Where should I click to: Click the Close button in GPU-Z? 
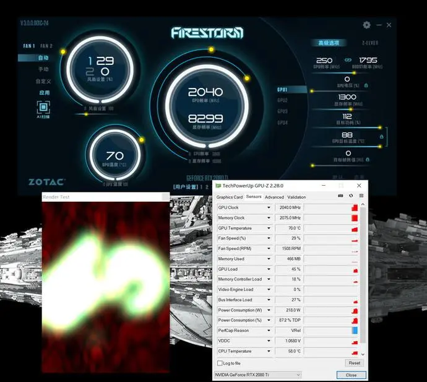pos(351,375)
